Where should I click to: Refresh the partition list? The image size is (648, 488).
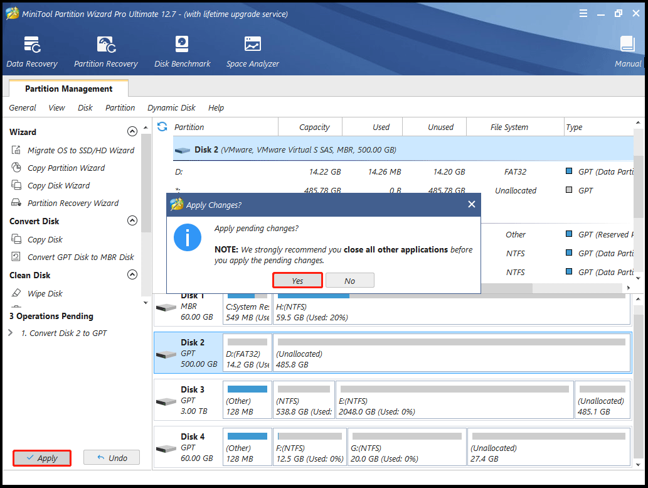[x=162, y=127]
